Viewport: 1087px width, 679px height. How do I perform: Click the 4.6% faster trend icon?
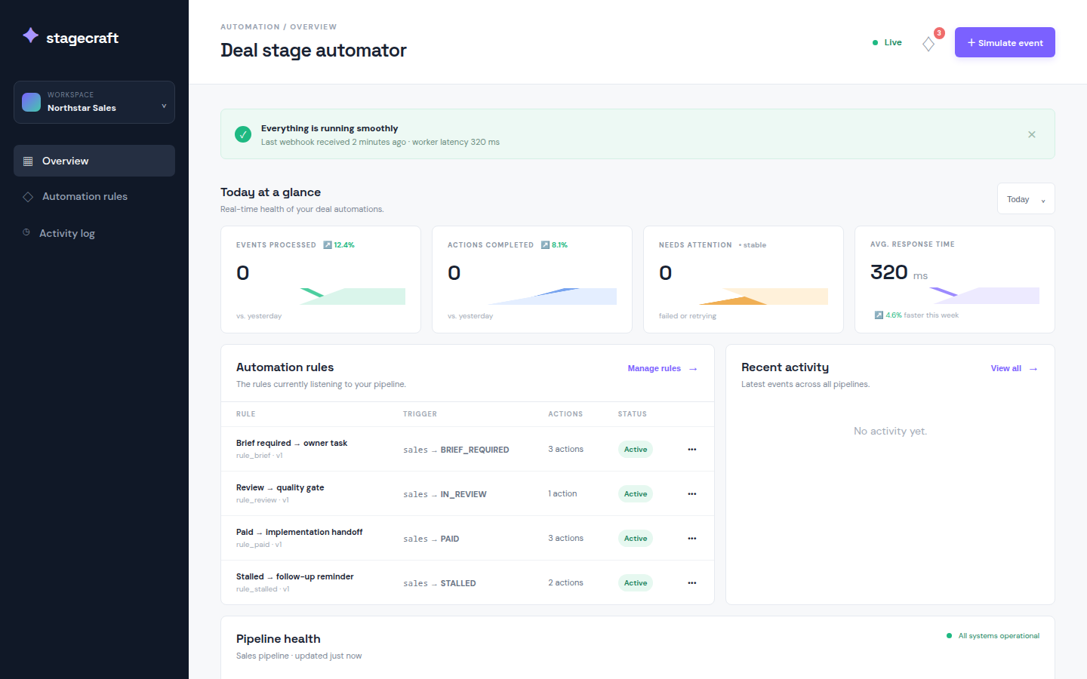[879, 315]
